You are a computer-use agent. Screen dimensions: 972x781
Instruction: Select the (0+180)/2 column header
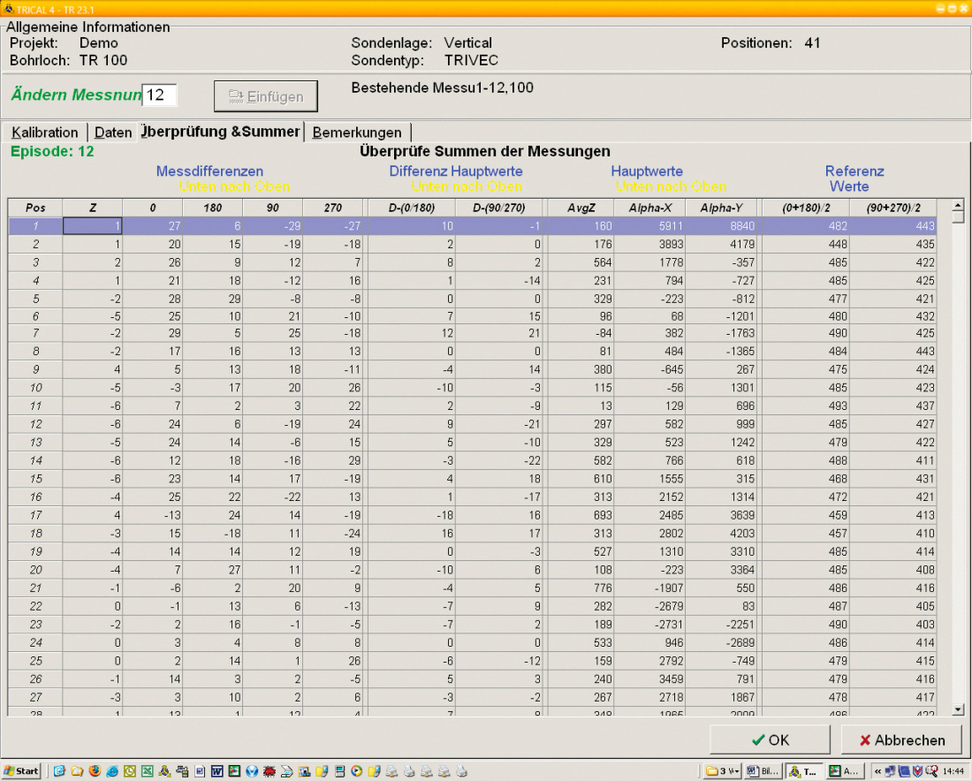click(806, 208)
